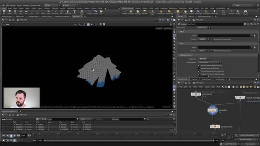Click the Set B Group input field
The height and width of the screenshot is (146, 260).
[224, 47]
